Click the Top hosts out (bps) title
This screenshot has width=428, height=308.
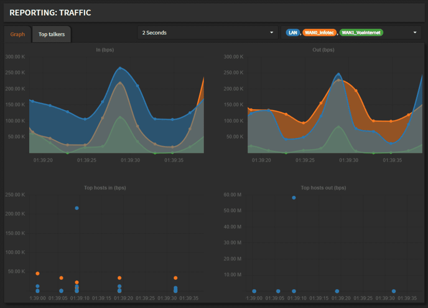(x=323, y=188)
